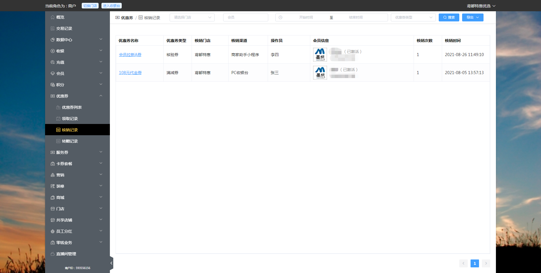This screenshot has height=273, width=541.
Task: Click the 商城 mall icon
Action: click(53, 197)
